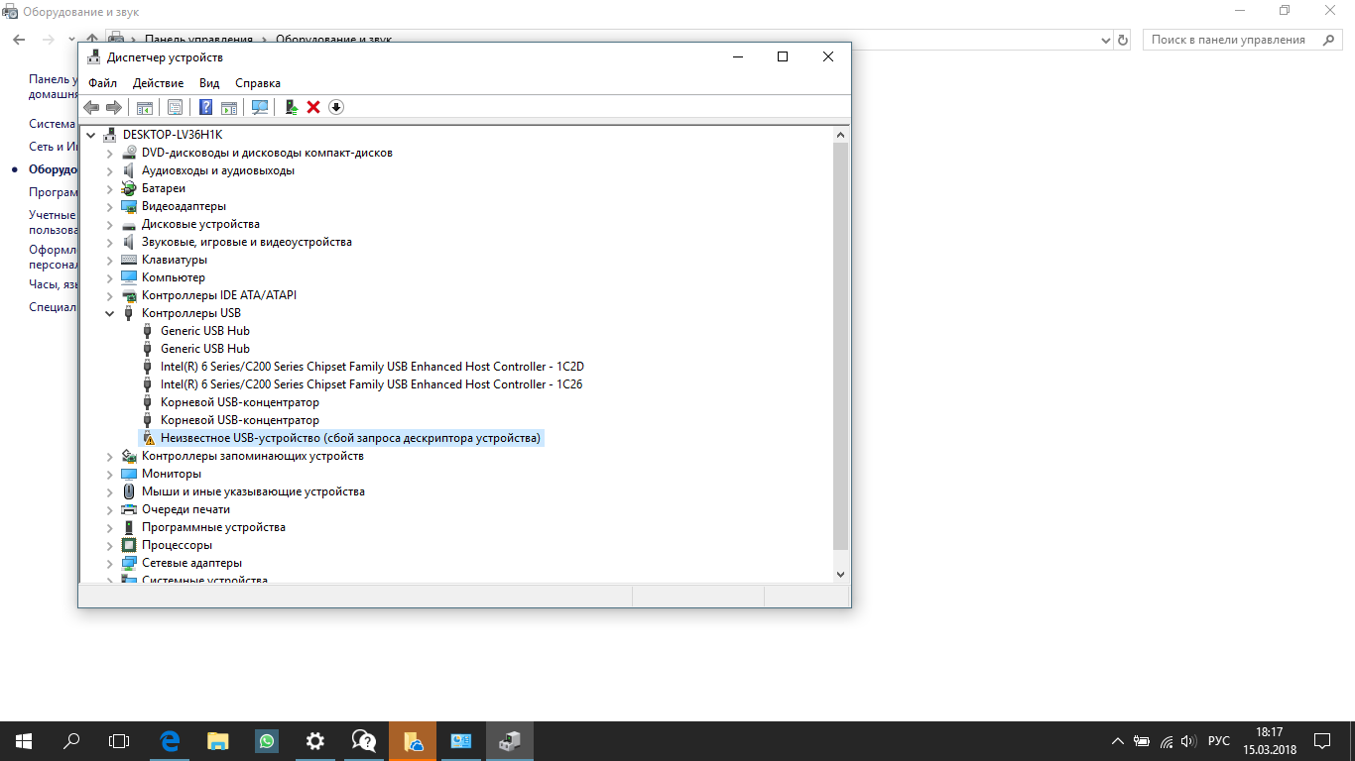Expand Аудиовходы и аудиовыходы node

coord(110,170)
